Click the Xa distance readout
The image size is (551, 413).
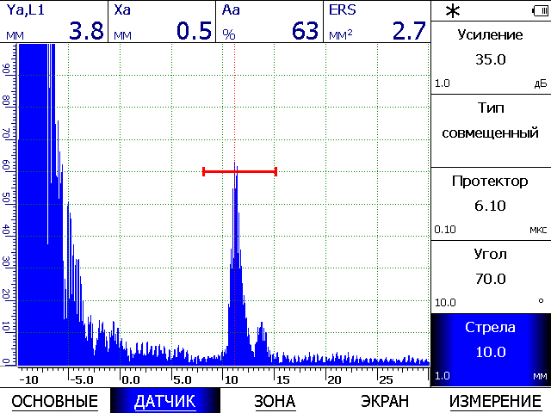162,22
